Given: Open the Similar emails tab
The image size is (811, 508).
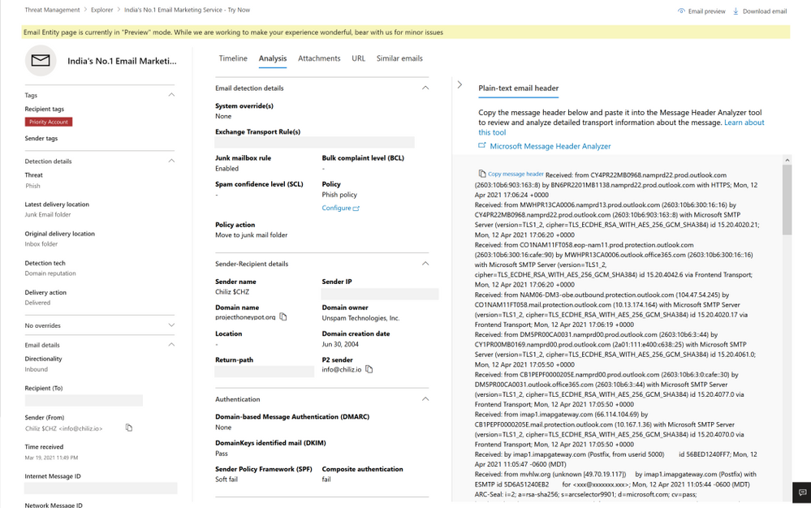Looking at the screenshot, I should pos(399,58).
